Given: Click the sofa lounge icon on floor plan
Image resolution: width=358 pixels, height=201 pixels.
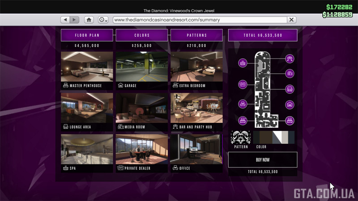Looking at the screenshot, I should point(290,89).
